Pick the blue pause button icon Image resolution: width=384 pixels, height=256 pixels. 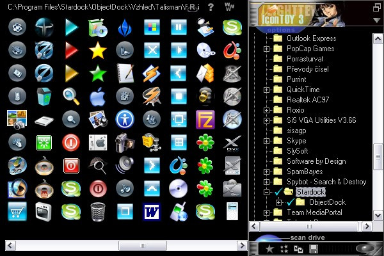point(179,27)
